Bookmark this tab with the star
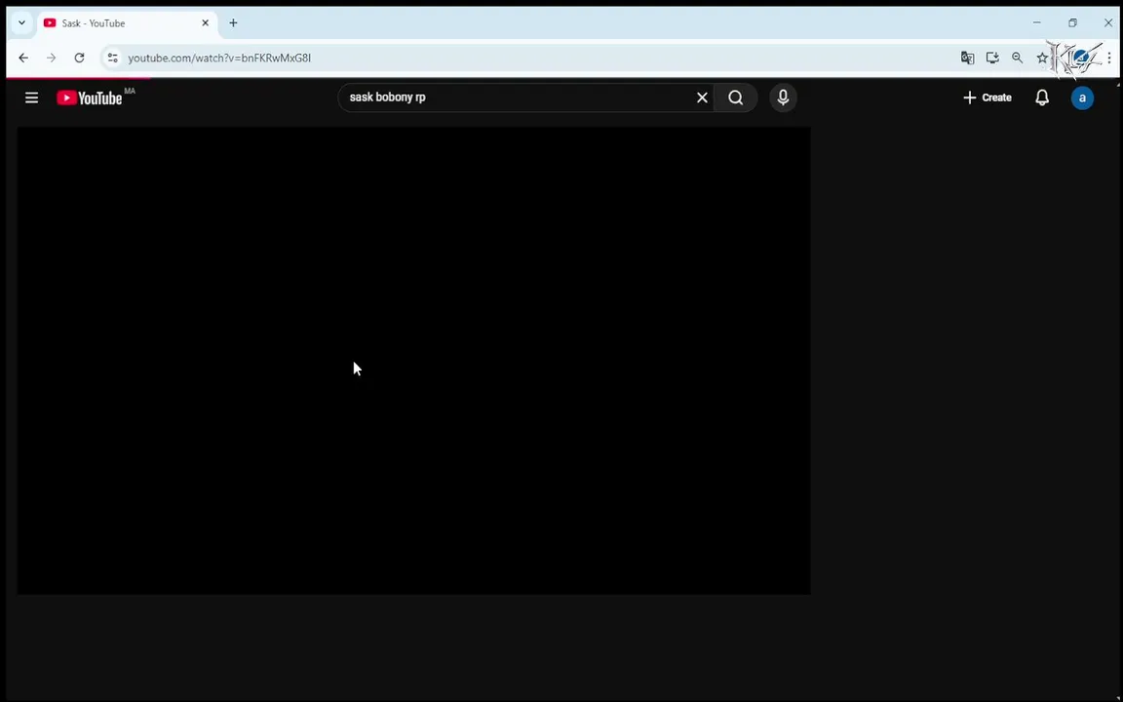1123x702 pixels. (x=1042, y=58)
